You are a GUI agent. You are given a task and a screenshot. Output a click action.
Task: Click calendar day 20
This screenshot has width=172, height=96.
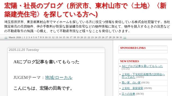pos(82,37)
